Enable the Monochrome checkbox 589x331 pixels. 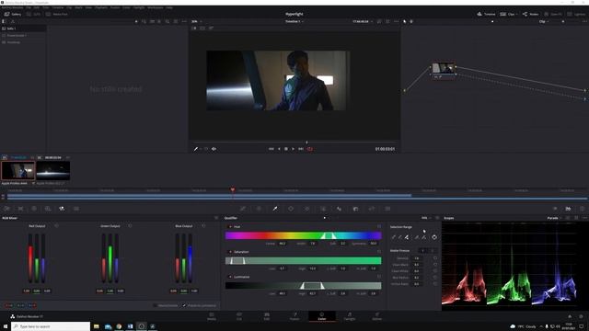[x=156, y=305]
